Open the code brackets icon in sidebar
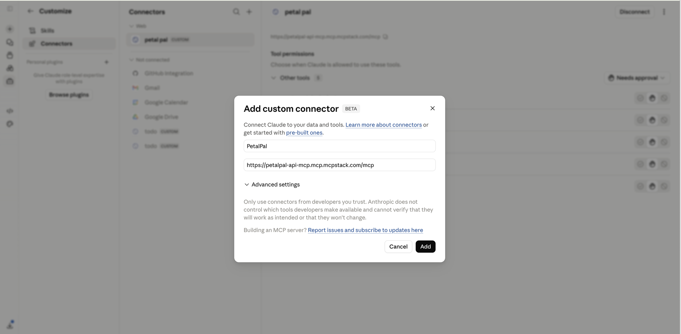 coord(10,111)
